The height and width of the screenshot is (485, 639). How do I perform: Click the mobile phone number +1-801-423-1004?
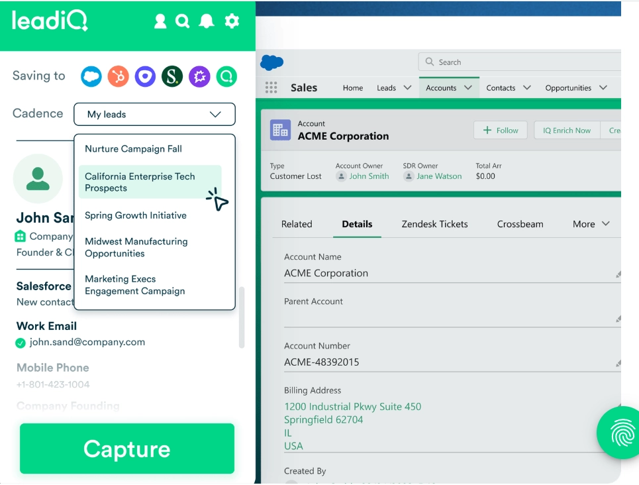(53, 384)
